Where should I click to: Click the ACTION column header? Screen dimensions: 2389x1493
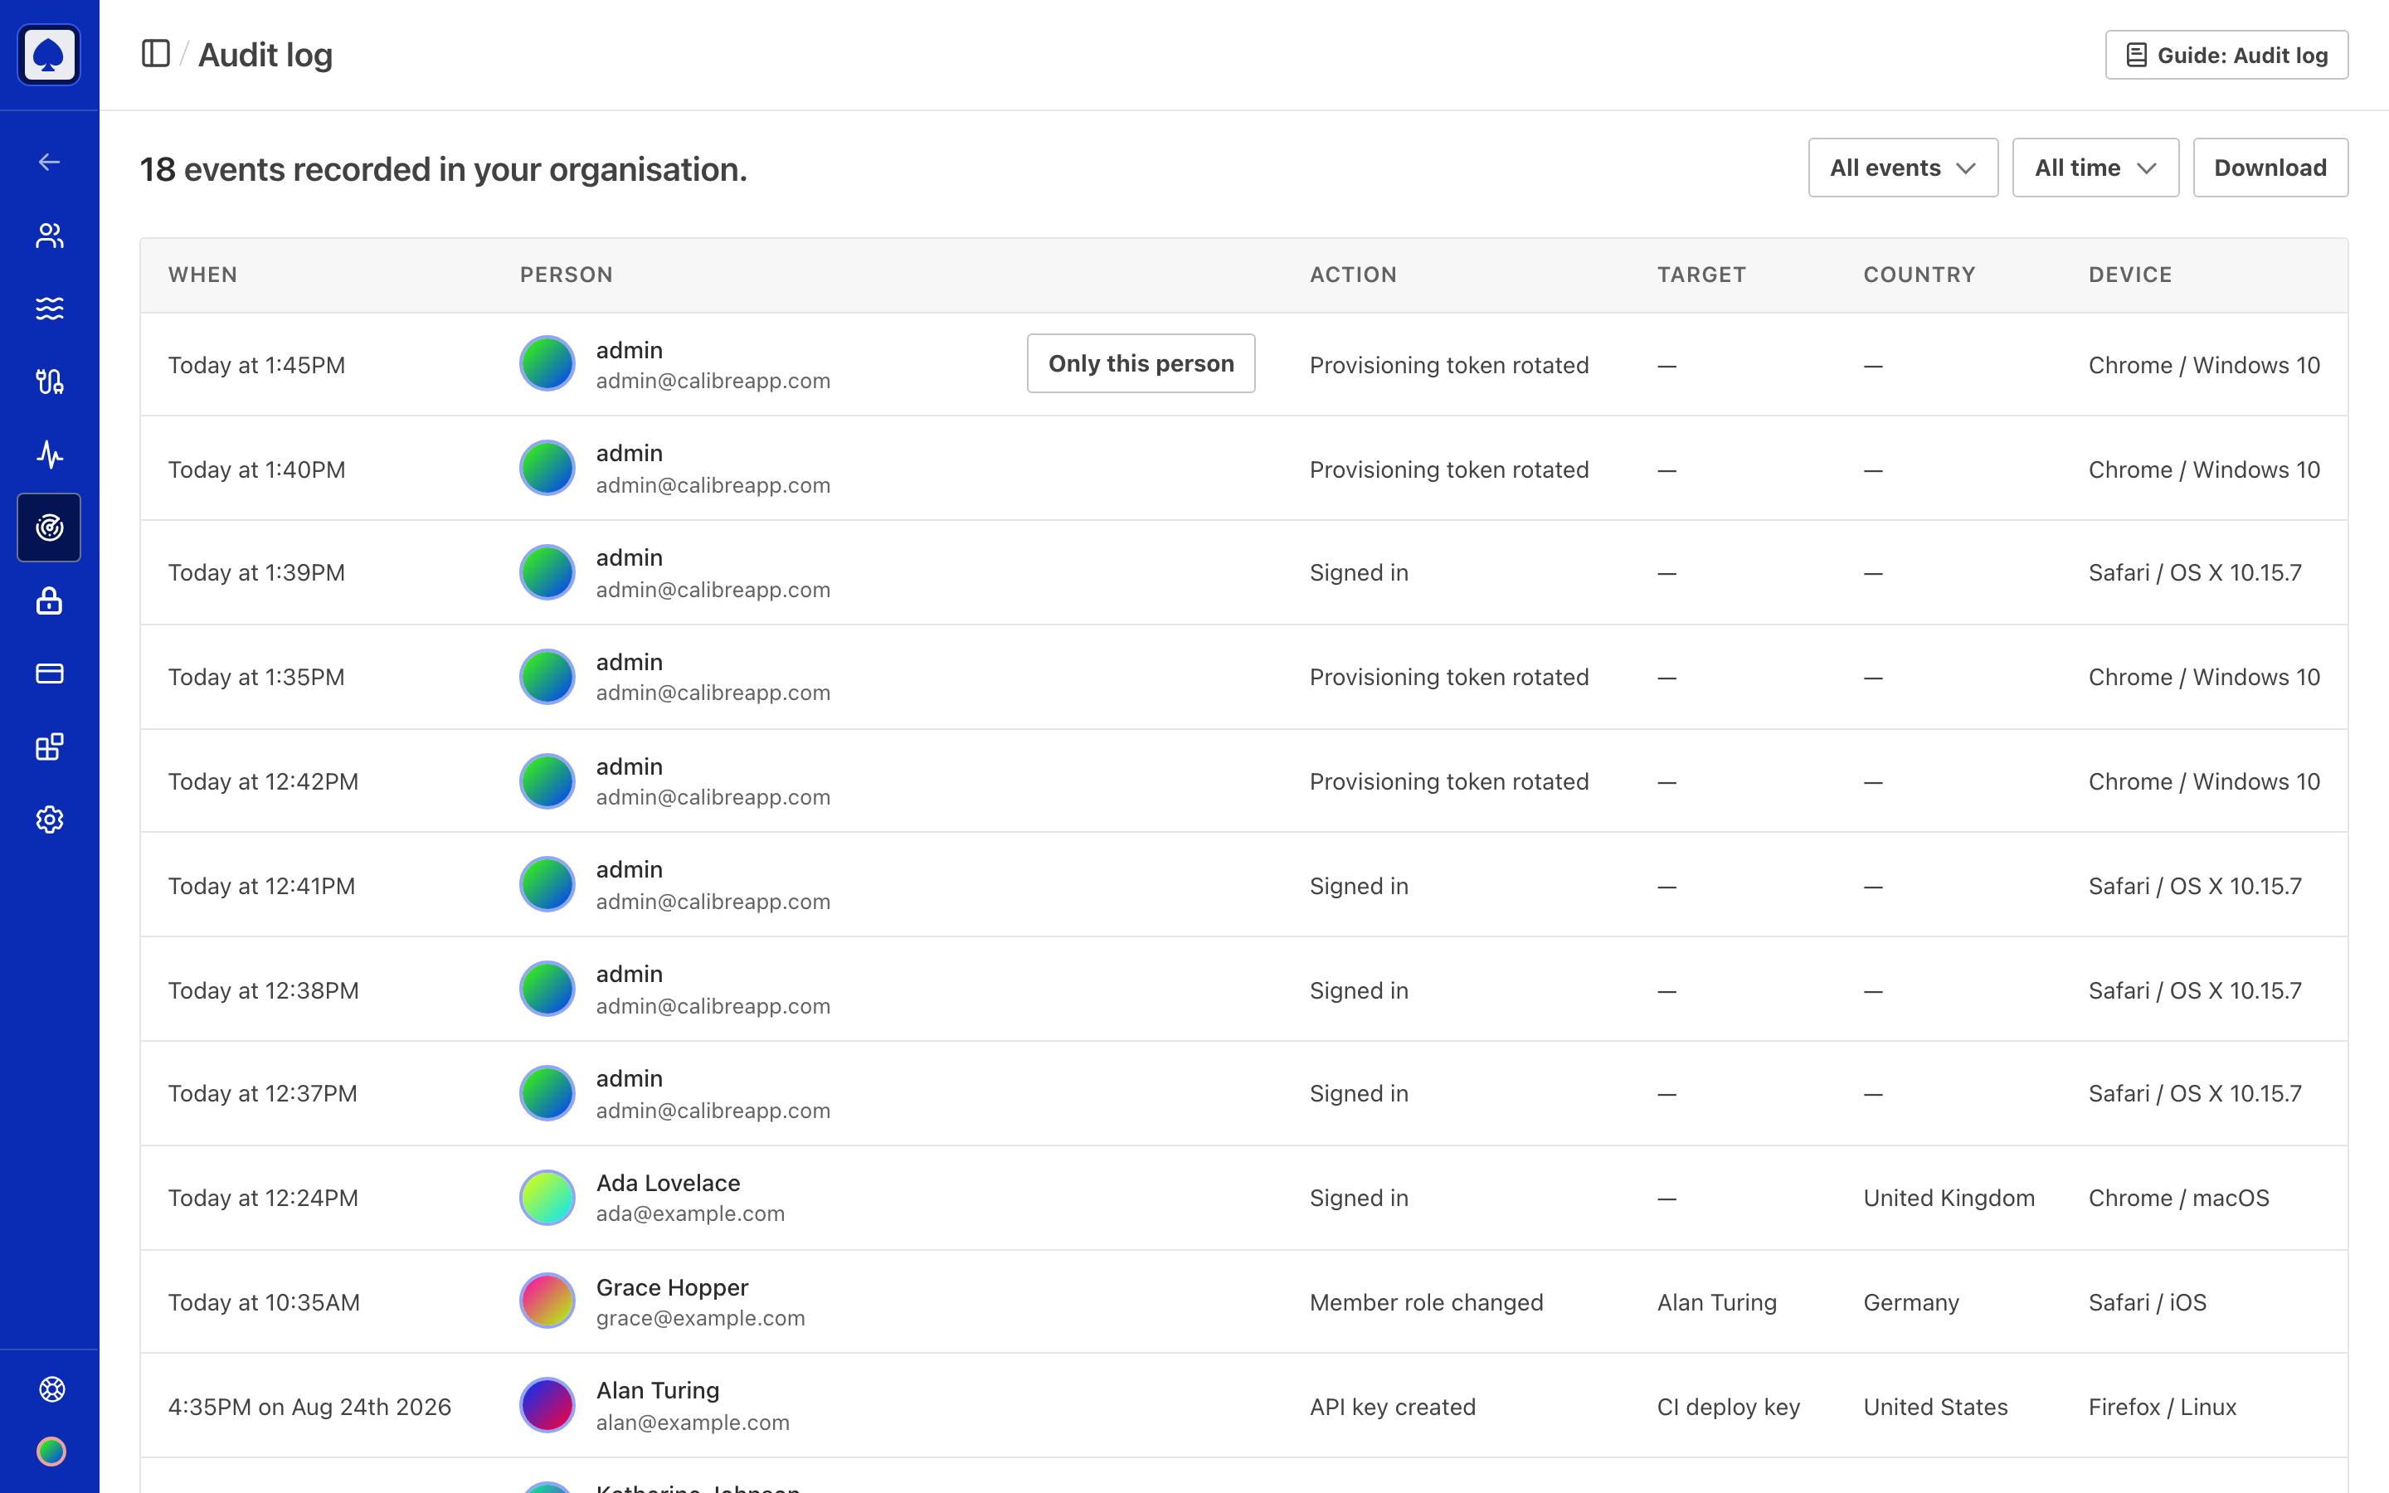pos(1352,275)
